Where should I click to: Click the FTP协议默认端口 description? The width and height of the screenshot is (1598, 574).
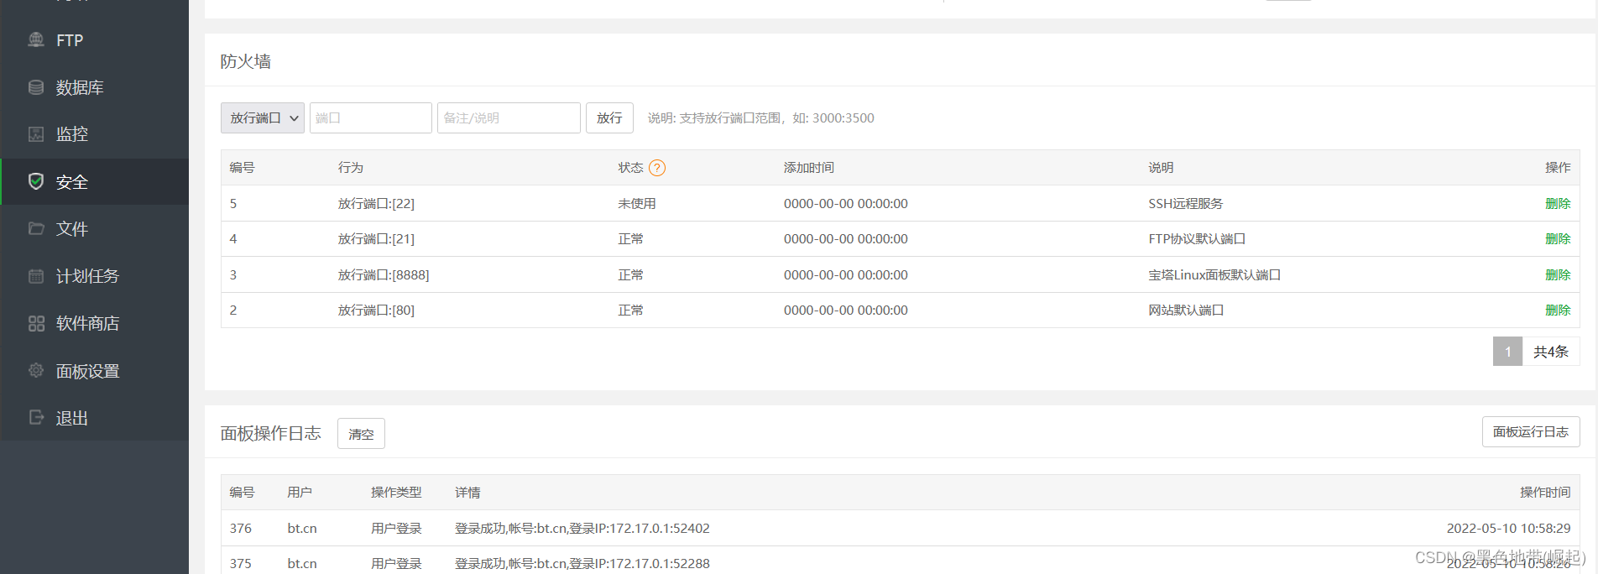pyautogui.click(x=1197, y=239)
